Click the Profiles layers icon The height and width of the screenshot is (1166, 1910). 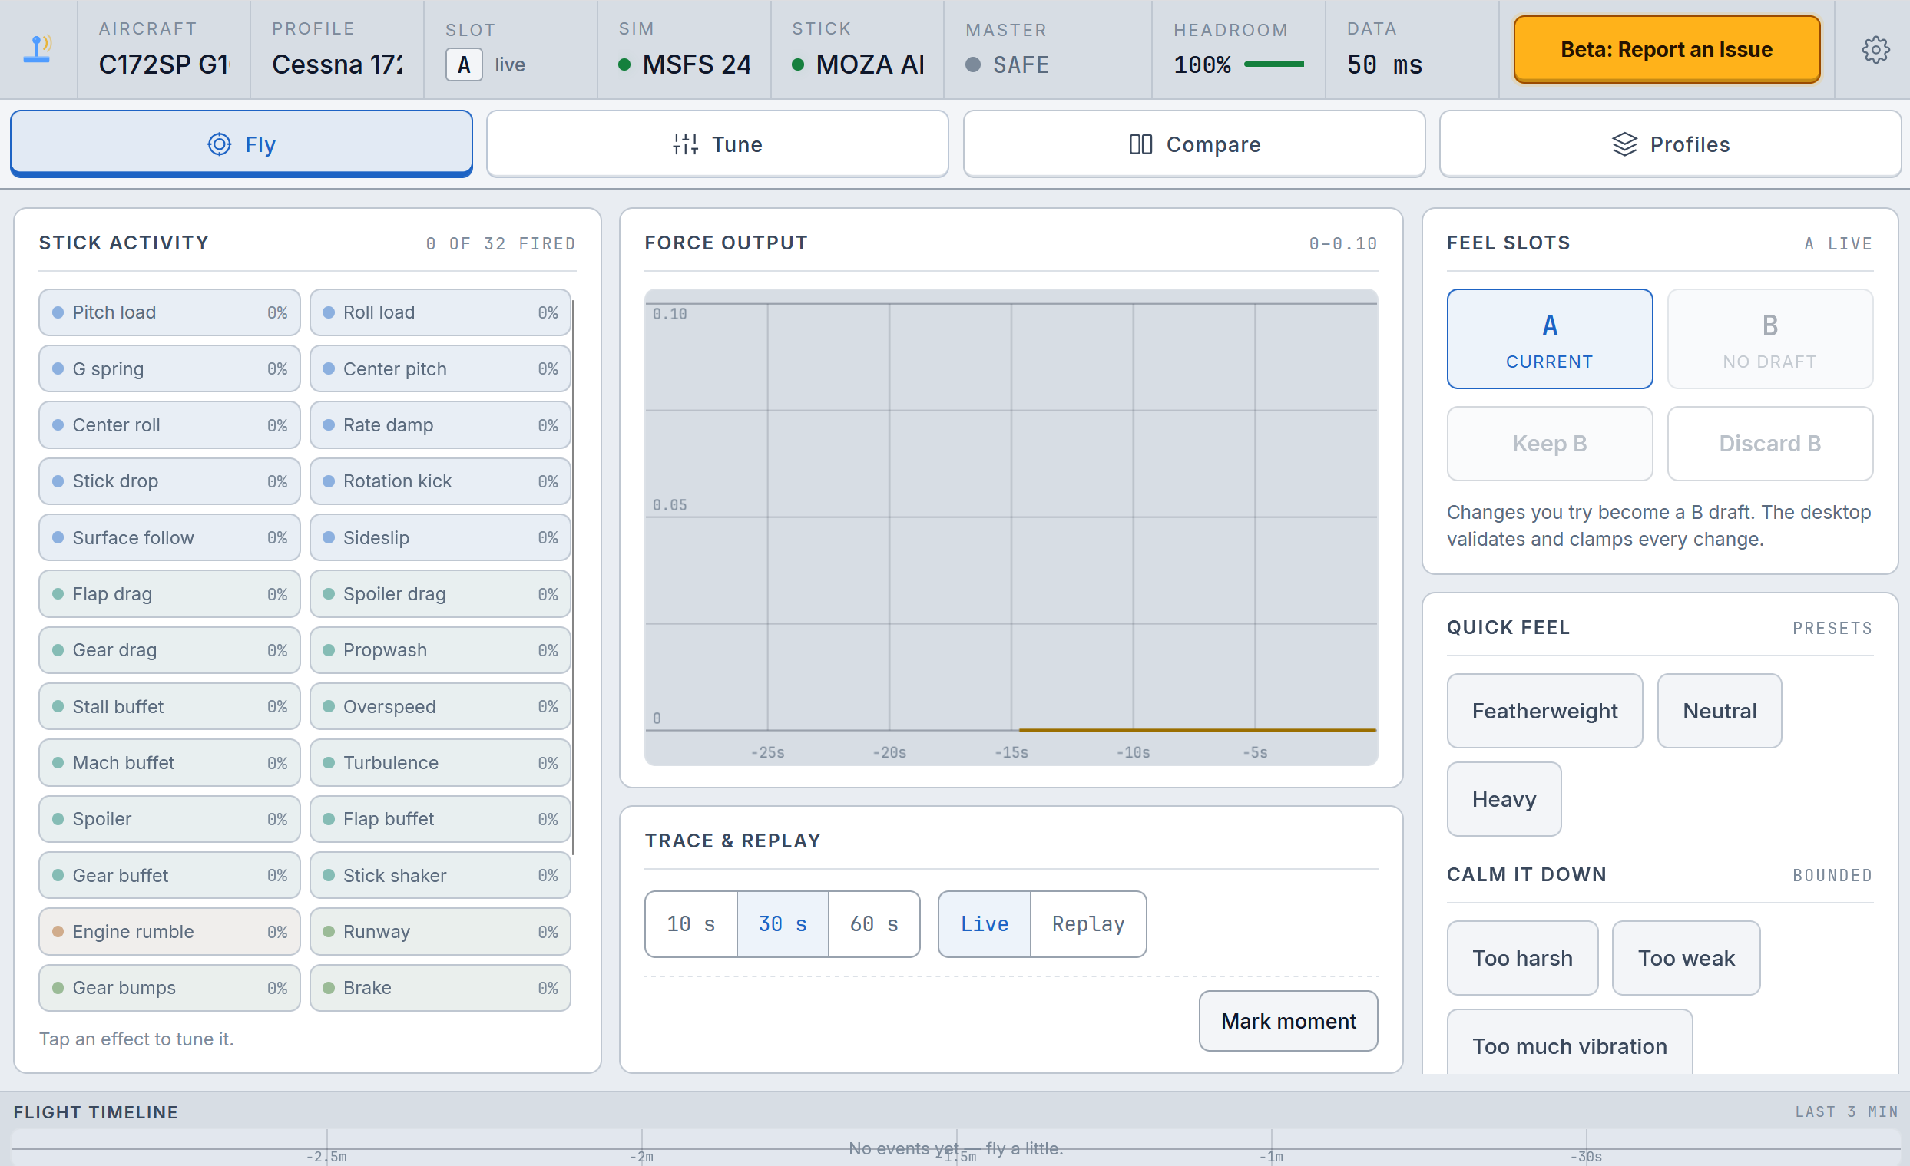tap(1624, 144)
